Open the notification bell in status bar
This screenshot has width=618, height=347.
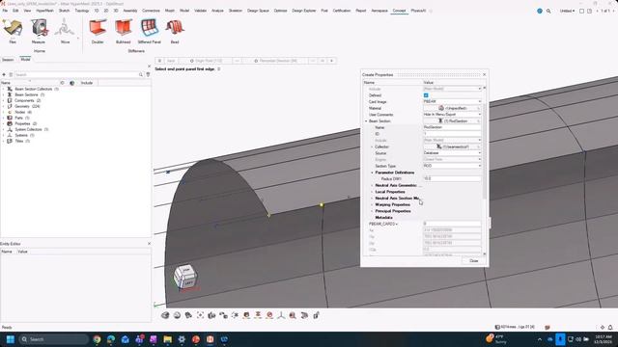click(x=610, y=328)
